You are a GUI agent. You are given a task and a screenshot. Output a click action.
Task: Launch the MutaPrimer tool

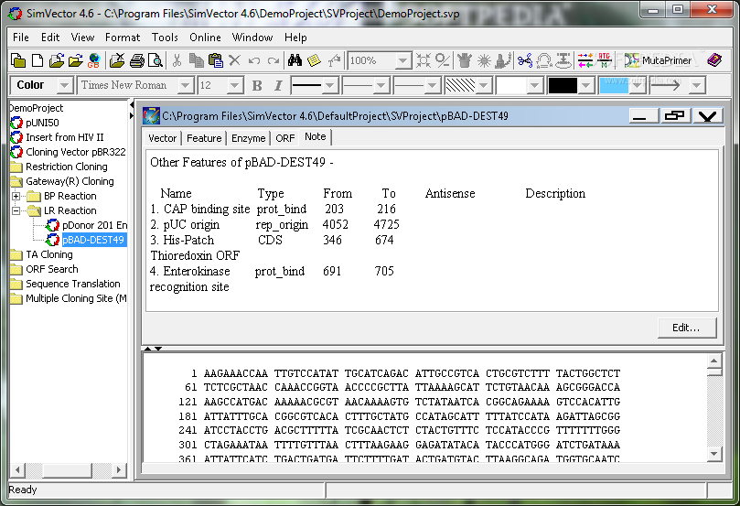point(658,60)
